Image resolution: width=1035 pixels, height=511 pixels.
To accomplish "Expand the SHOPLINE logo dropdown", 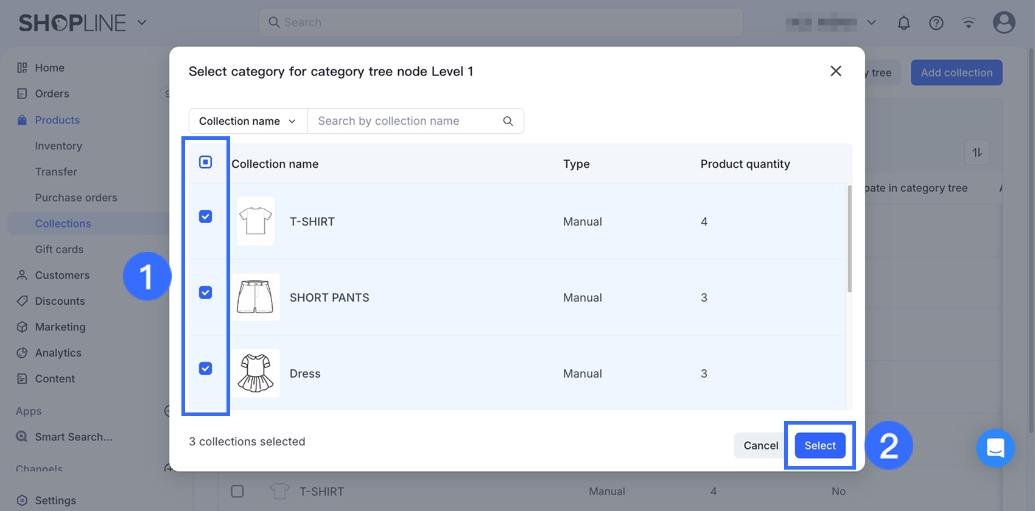I will (x=142, y=23).
